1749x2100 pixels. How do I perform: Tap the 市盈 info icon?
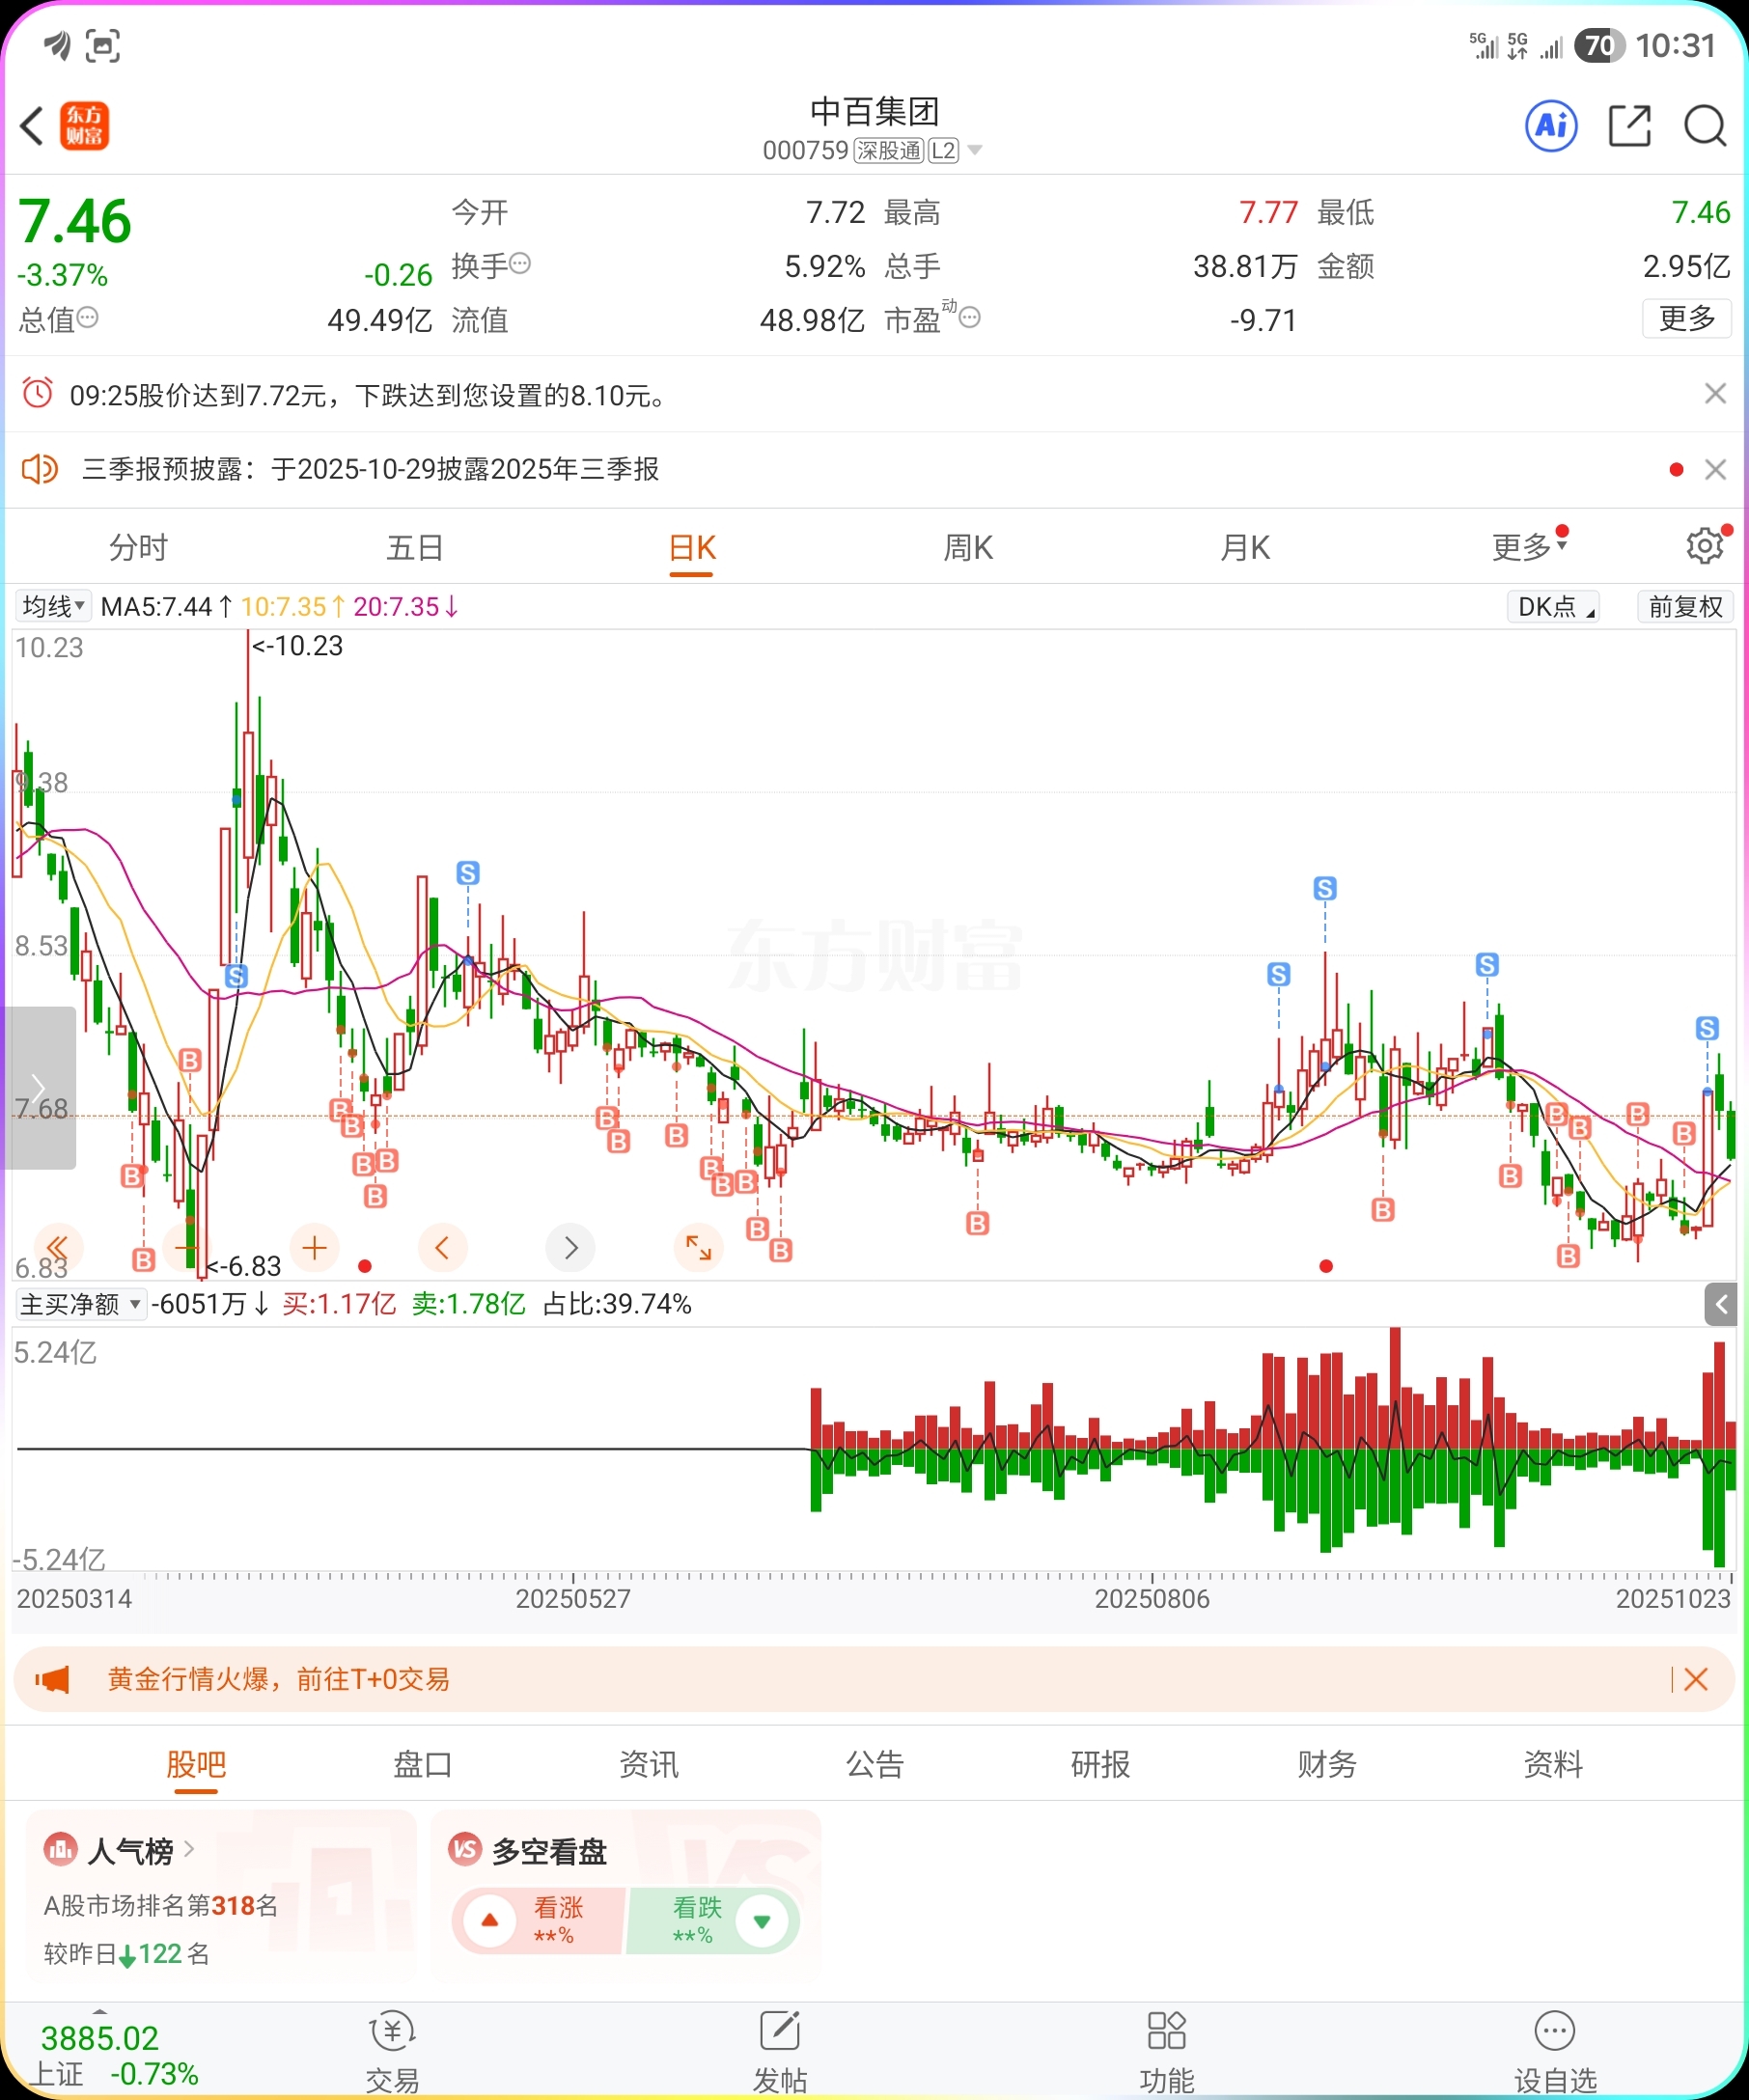pyautogui.click(x=970, y=317)
